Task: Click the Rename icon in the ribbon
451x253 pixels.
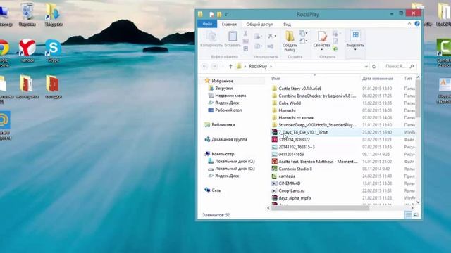Action: click(271, 46)
